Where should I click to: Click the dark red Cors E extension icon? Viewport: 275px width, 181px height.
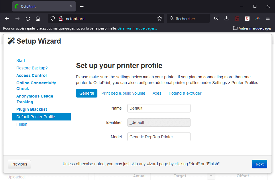click(237, 18)
